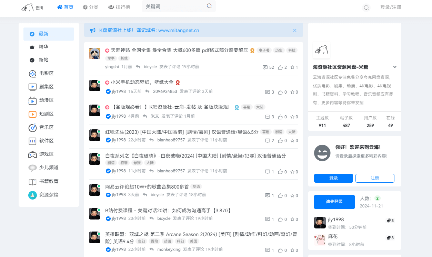The height and width of the screenshot is (257, 432).
Task: Switch to the 分类 navigation item
Action: [91, 7]
